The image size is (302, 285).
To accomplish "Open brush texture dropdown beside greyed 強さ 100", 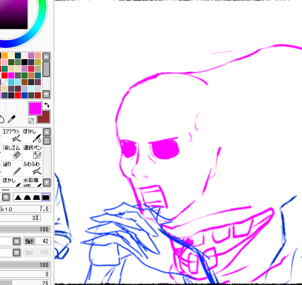I will 16,252.
